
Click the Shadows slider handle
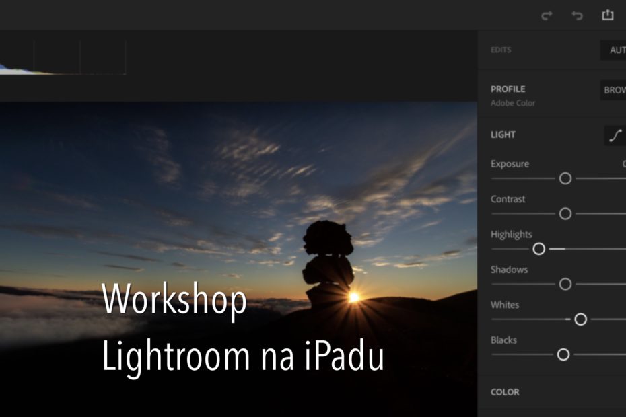point(565,284)
